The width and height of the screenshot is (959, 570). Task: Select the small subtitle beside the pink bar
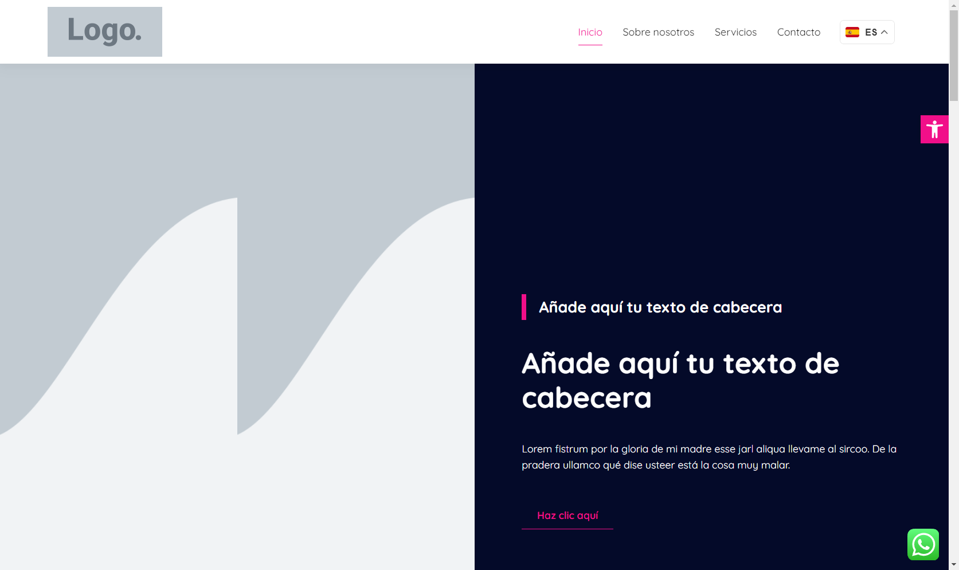pos(660,307)
